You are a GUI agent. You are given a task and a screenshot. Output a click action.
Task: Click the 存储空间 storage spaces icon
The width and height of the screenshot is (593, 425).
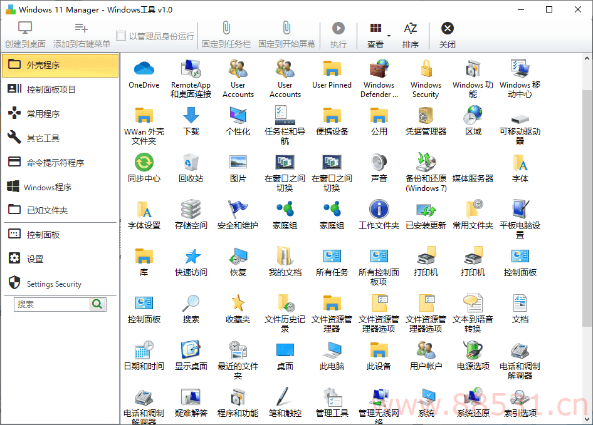[191, 210]
